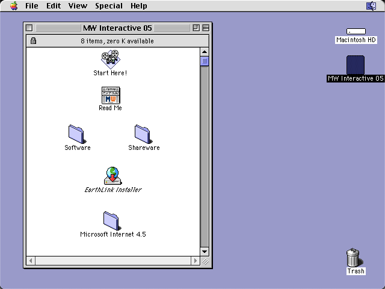Click the window zoom box

click(x=196, y=28)
